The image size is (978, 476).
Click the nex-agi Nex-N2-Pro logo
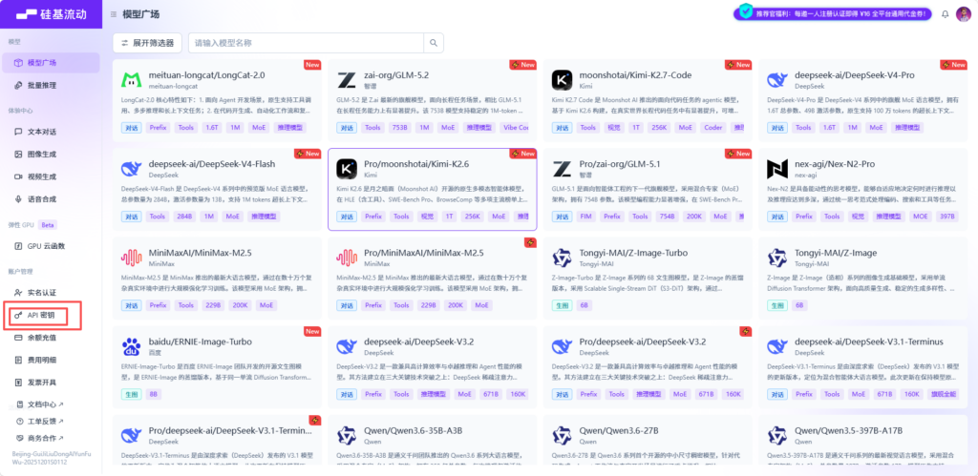tap(777, 169)
